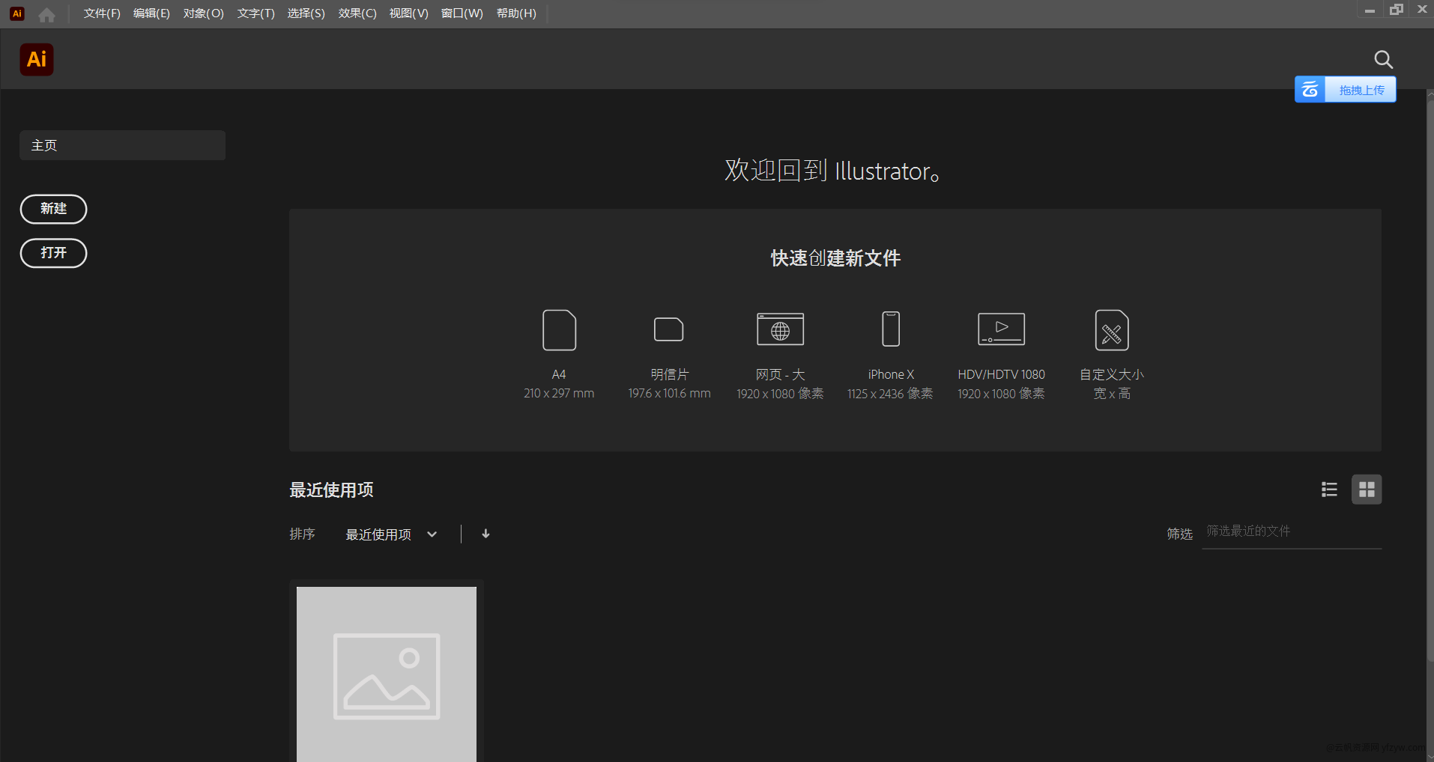
Task: Click the 拖拽上传 button
Action: click(x=1361, y=90)
